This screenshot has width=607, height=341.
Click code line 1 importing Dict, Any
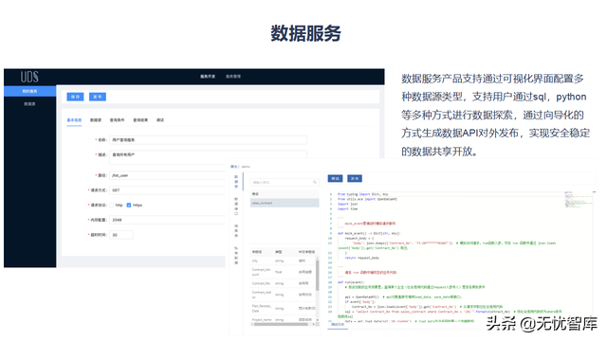[362, 194]
